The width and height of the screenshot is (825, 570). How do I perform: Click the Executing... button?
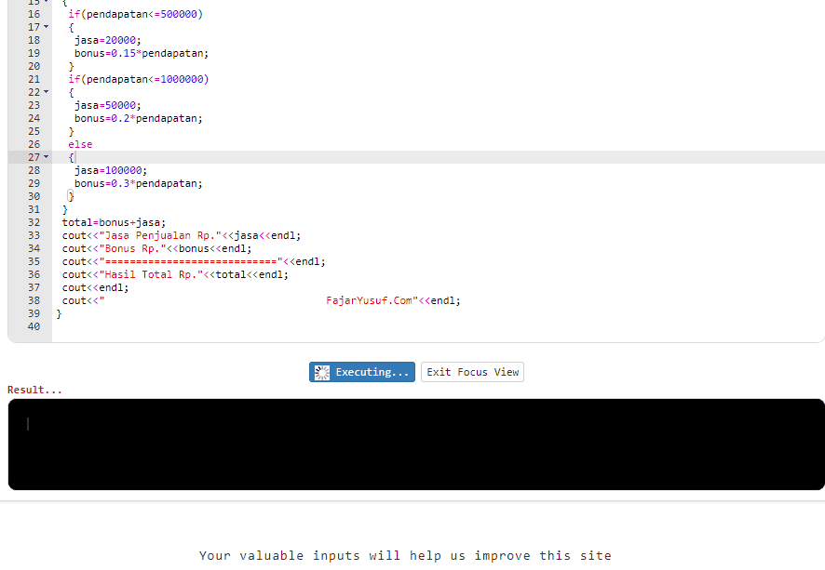(x=362, y=372)
